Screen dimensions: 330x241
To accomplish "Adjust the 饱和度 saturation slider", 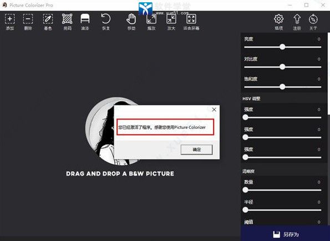I will click(x=283, y=87).
